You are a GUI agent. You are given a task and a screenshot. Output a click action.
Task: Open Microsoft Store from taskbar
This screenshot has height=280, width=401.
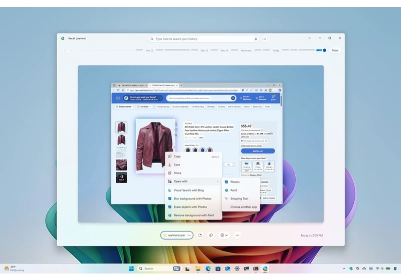tap(218, 268)
